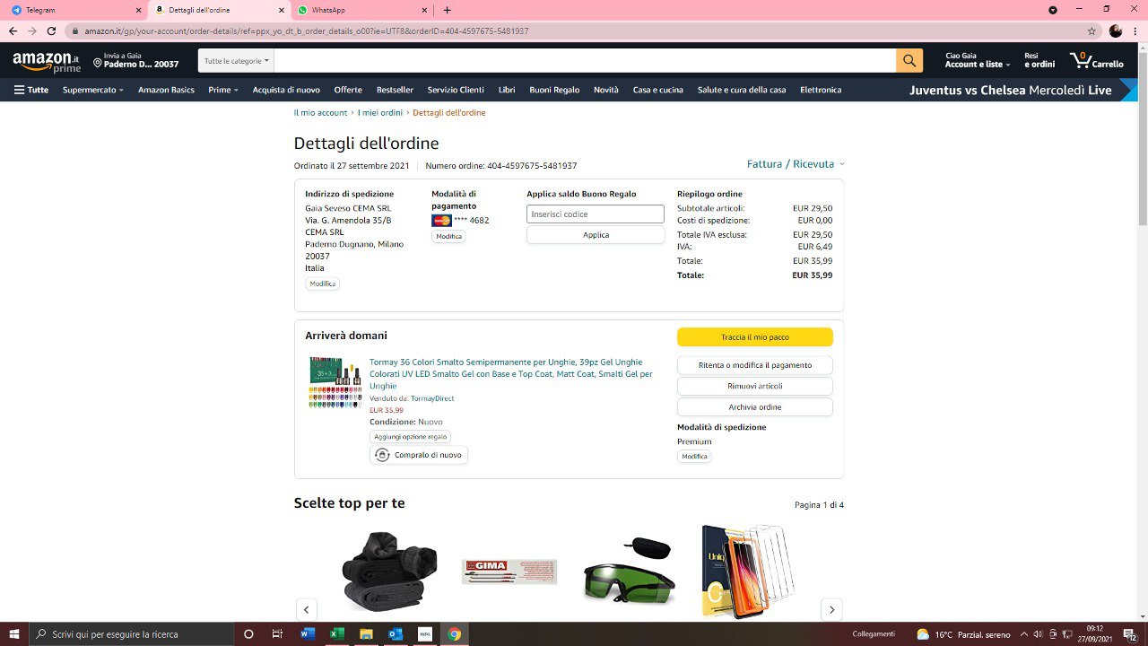
Task: Open the Tormay 36 Colori product link
Action: 511,374
